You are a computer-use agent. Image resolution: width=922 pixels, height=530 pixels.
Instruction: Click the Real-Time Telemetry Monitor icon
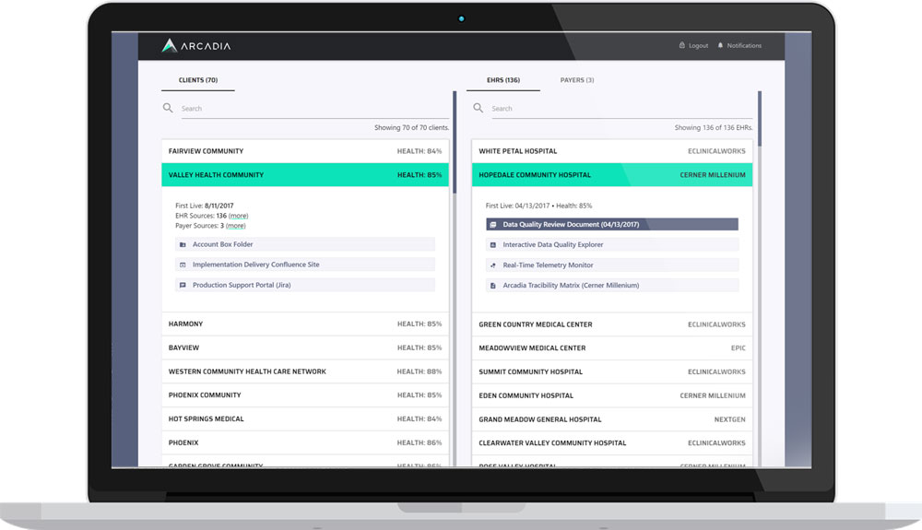pos(492,265)
